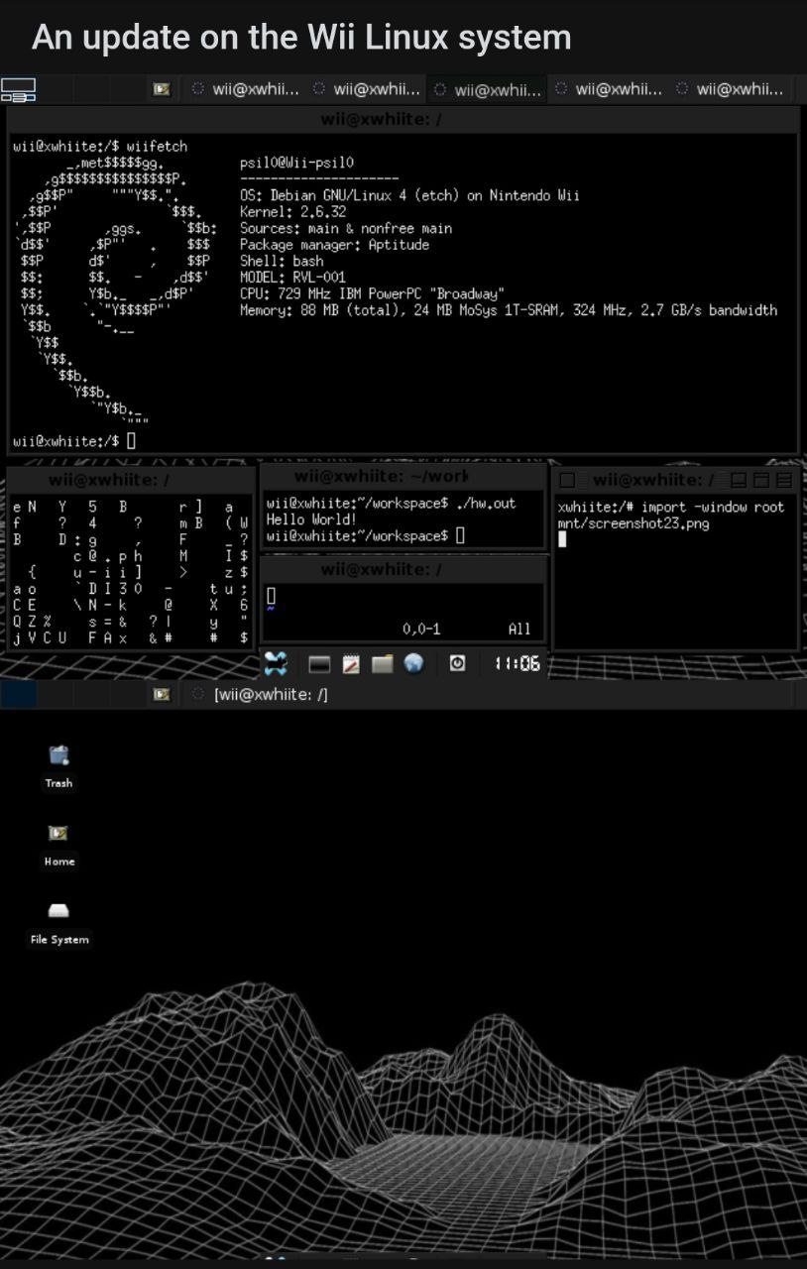Open the window menu of the import terminal
Viewport: 807px width, 1269px height.
567,480
